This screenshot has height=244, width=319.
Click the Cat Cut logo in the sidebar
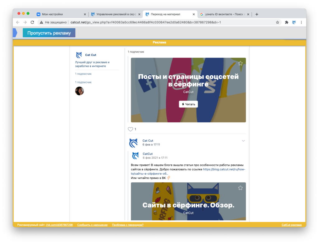pos(79,55)
